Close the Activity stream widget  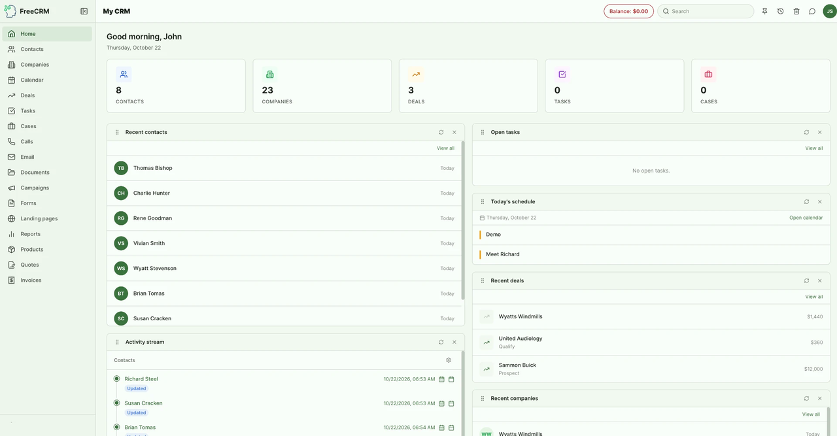click(x=454, y=342)
